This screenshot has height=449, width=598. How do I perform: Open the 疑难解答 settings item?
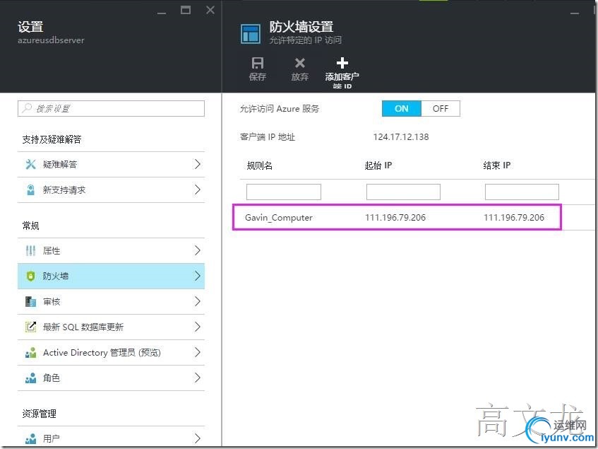pyautogui.click(x=111, y=164)
